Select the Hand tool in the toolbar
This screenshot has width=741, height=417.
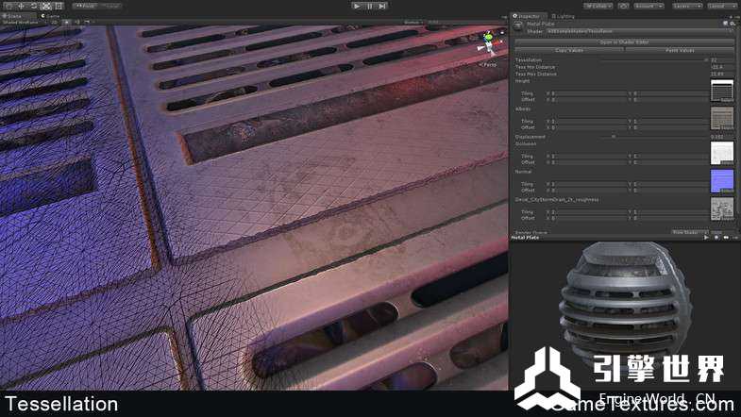tap(8, 7)
